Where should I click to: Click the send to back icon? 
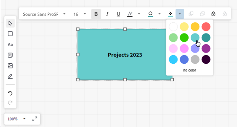[x=202, y=14]
